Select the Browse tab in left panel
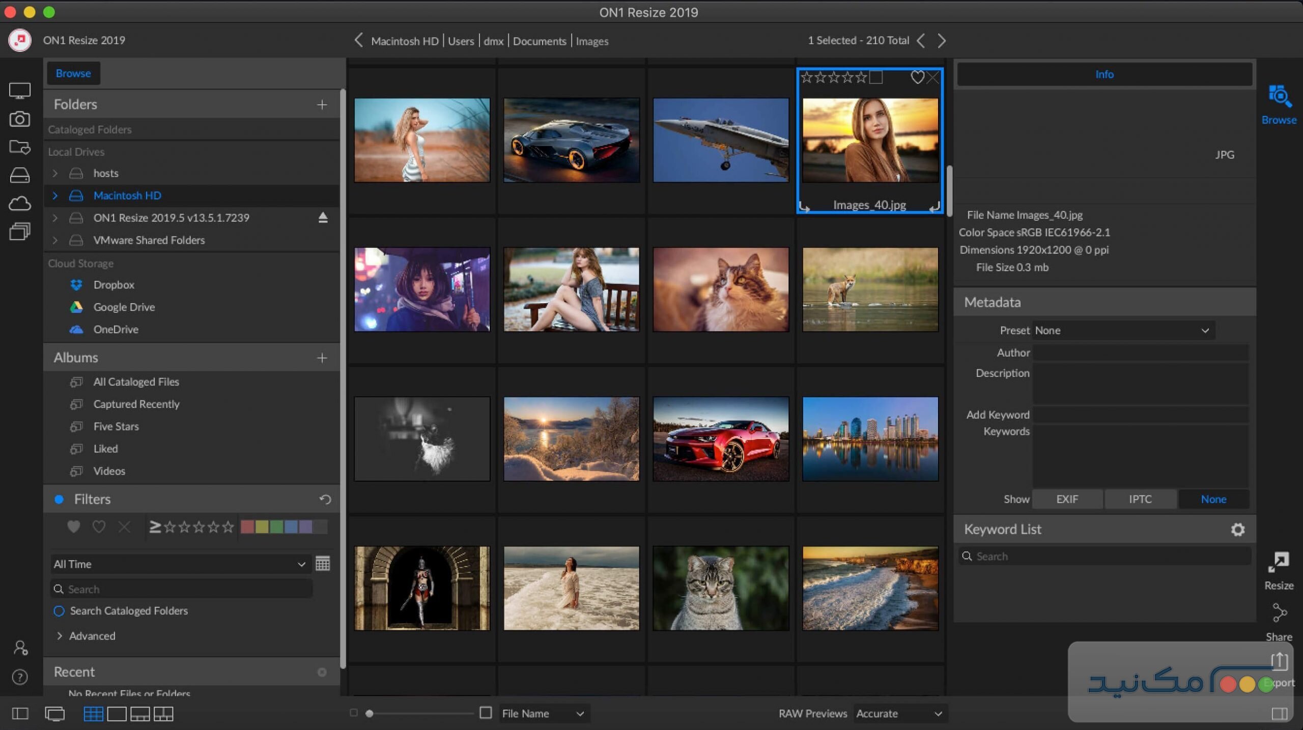The width and height of the screenshot is (1303, 730). point(73,73)
